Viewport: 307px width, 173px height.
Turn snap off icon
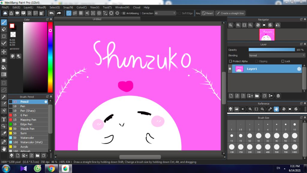pyautogui.click(x=69, y=13)
